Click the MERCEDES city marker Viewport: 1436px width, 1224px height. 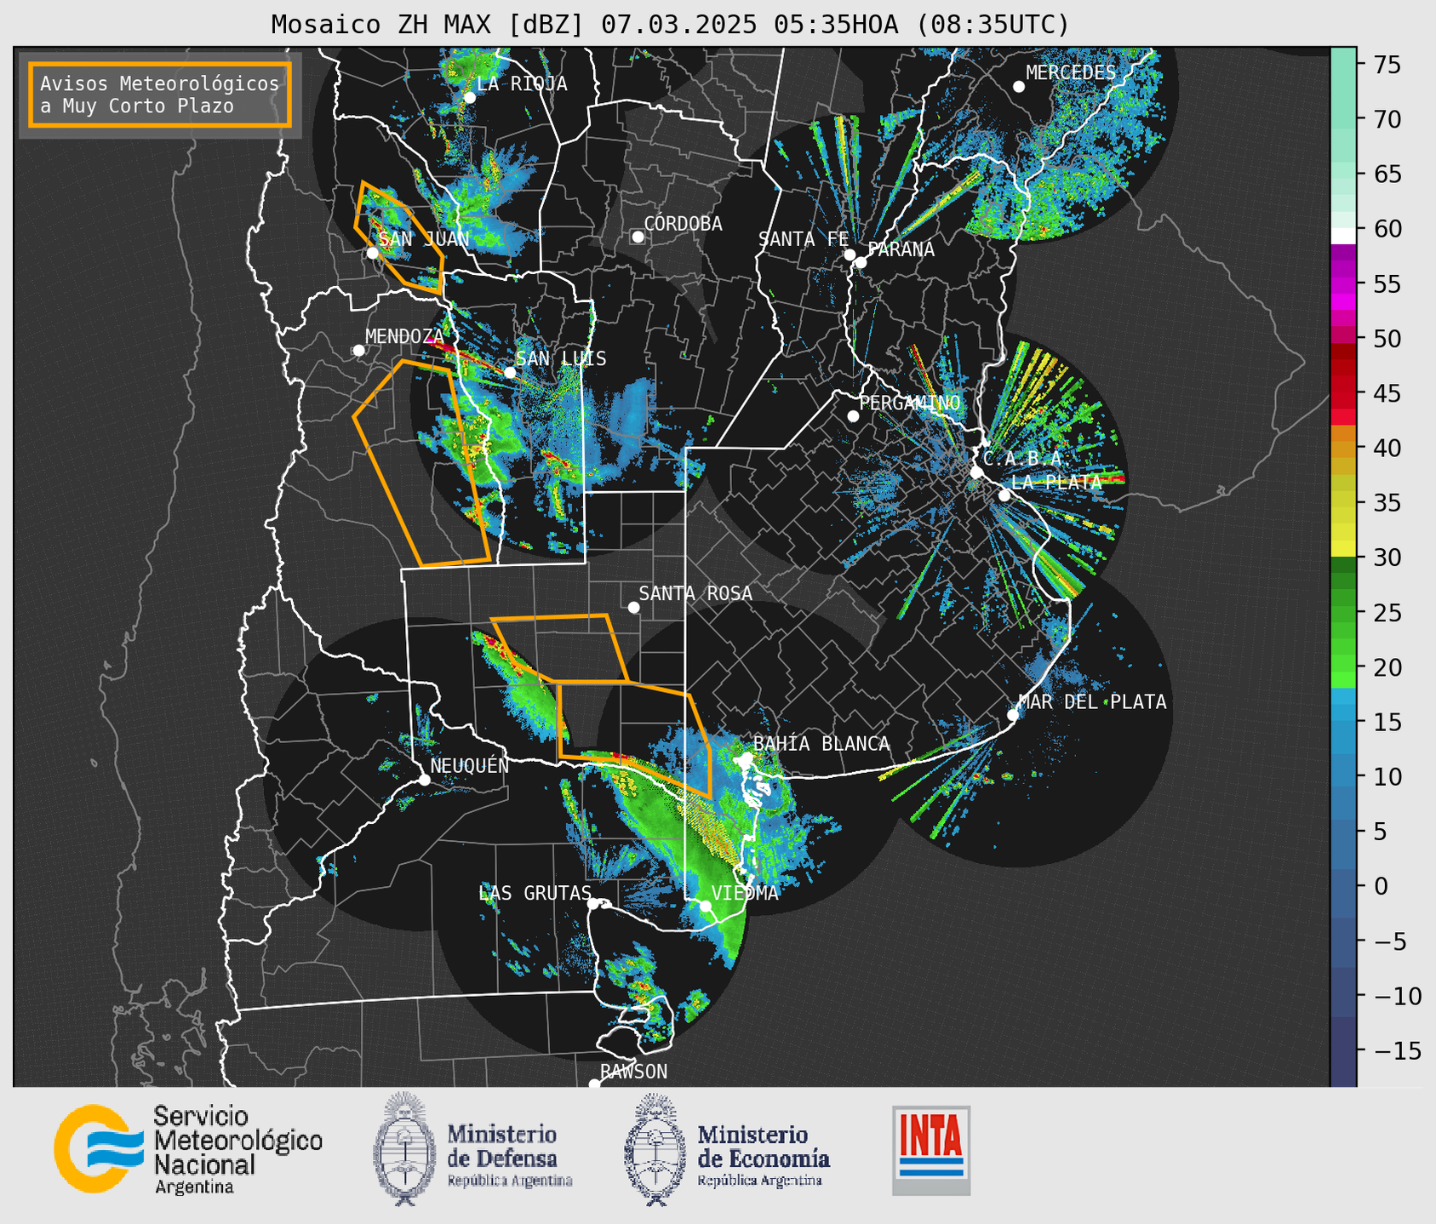[x=1019, y=87]
